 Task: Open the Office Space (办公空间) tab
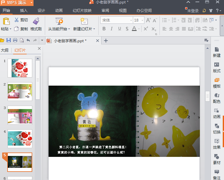pos(144,11)
